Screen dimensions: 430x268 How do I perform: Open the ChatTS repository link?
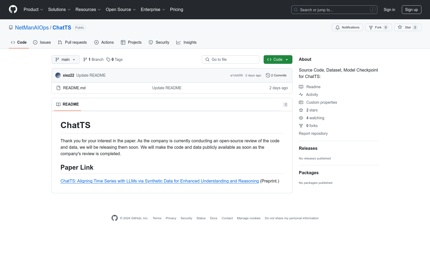click(x=62, y=28)
